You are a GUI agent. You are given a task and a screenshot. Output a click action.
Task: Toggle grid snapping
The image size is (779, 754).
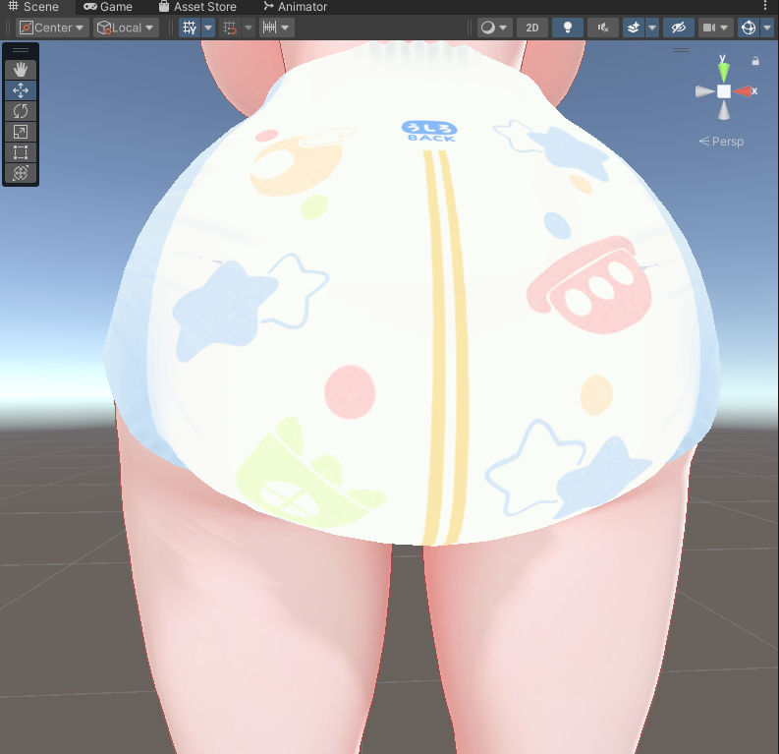(230, 28)
